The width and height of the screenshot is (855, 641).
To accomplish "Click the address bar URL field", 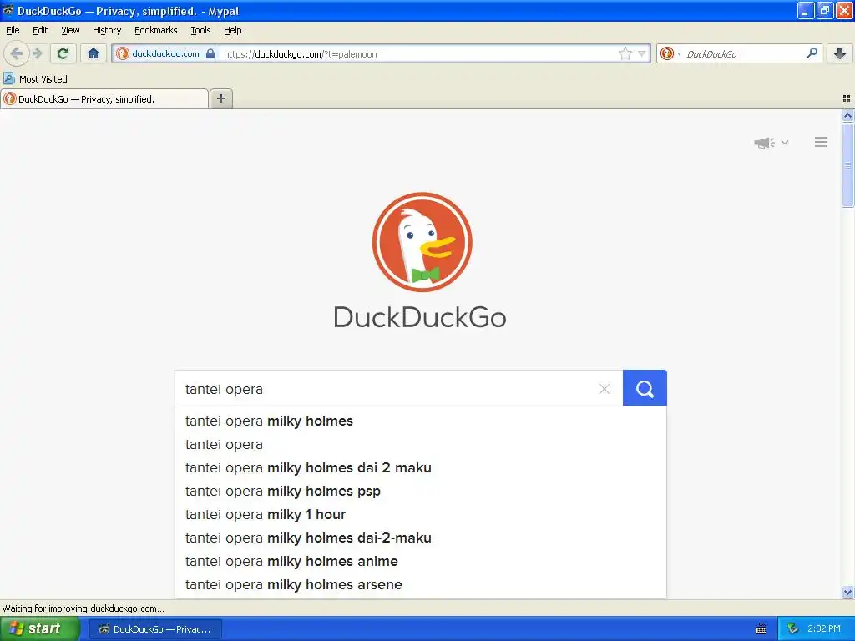I will (x=417, y=53).
